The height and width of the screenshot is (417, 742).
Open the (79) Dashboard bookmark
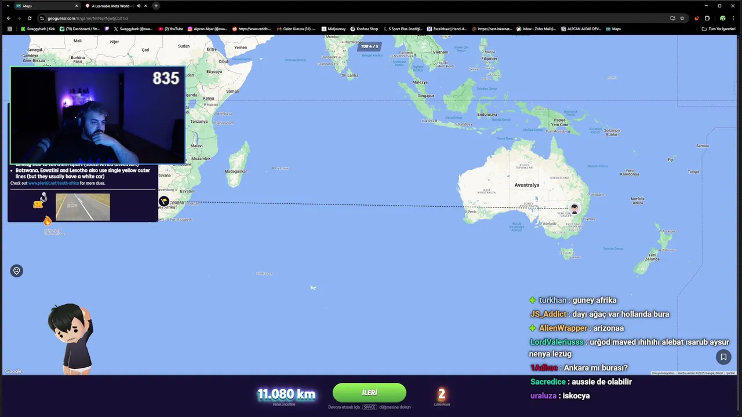point(80,28)
